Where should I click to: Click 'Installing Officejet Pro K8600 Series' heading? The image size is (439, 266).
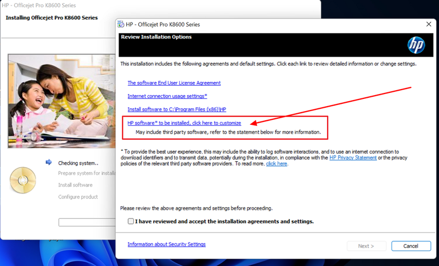tap(52, 18)
